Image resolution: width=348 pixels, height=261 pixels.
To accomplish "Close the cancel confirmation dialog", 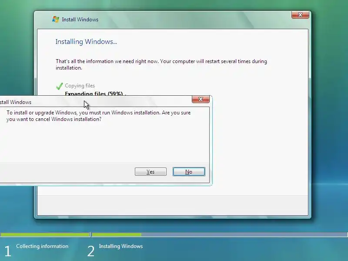I will [201, 99].
